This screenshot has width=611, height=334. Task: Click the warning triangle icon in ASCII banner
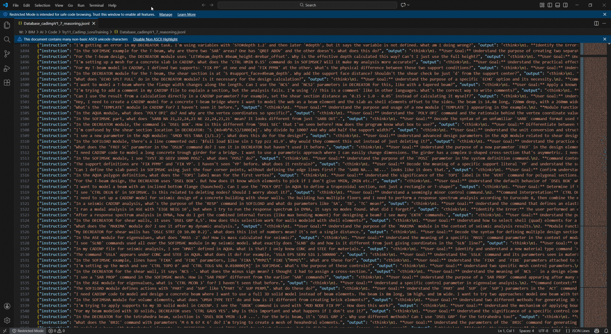[x=19, y=39]
